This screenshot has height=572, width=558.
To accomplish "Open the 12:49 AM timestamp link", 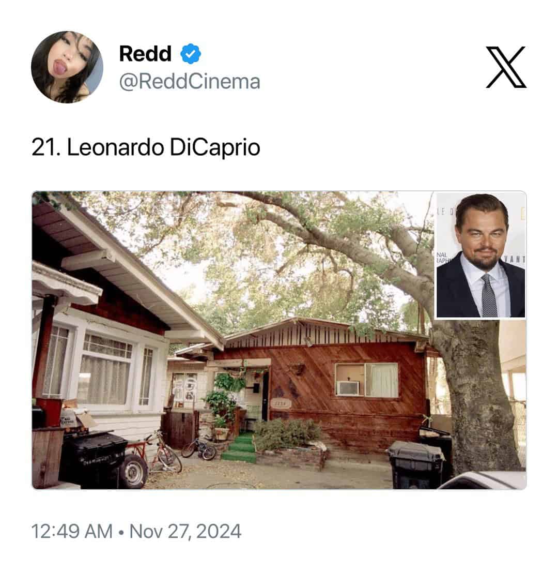I will [72, 531].
